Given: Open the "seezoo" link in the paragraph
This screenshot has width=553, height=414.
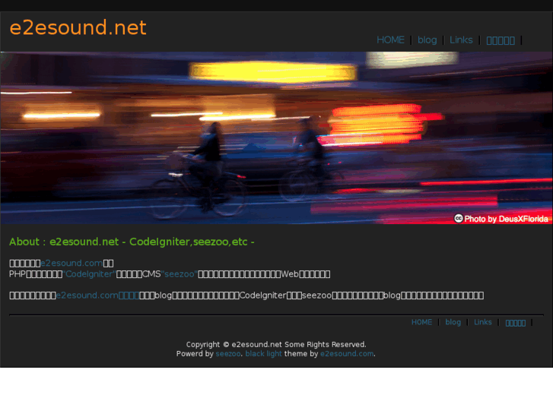Looking at the screenshot, I should 180,274.
